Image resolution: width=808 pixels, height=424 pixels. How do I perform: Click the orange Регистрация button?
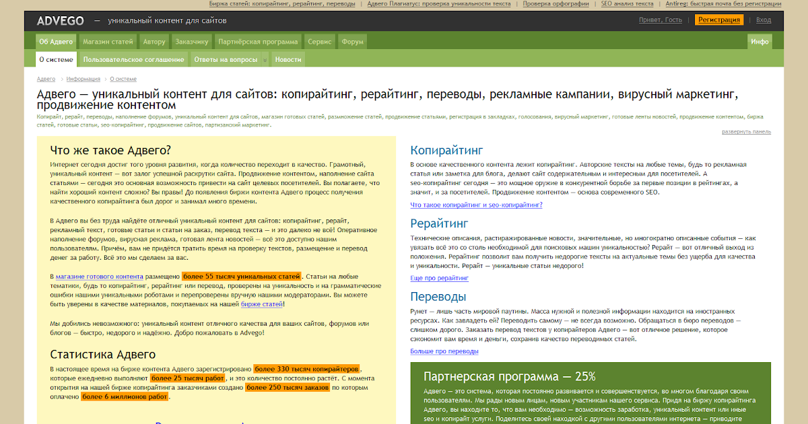pyautogui.click(x=719, y=20)
